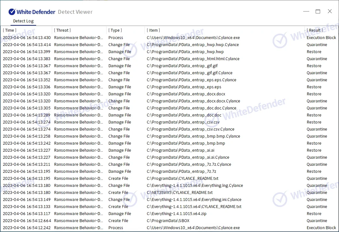Switch to the Detect Log tab
The height and width of the screenshot is (232, 339).
23,21
